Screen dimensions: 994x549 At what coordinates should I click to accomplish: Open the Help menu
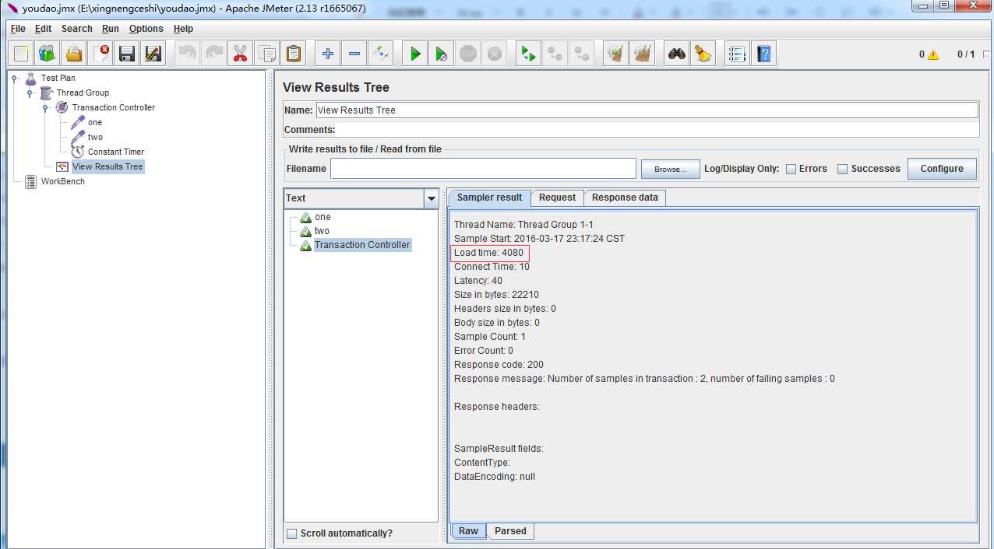click(183, 29)
